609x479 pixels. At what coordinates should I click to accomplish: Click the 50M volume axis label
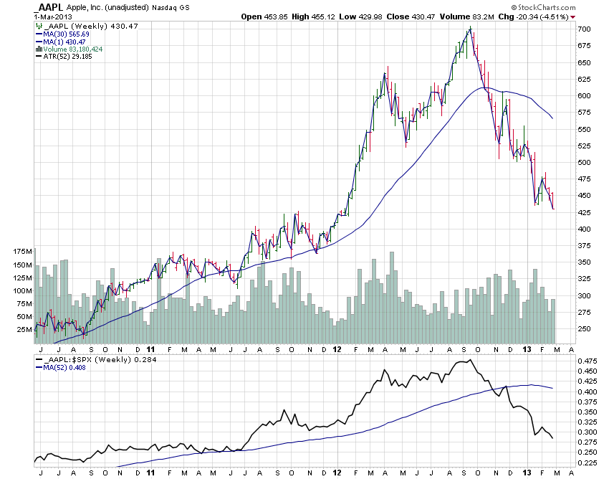24,316
